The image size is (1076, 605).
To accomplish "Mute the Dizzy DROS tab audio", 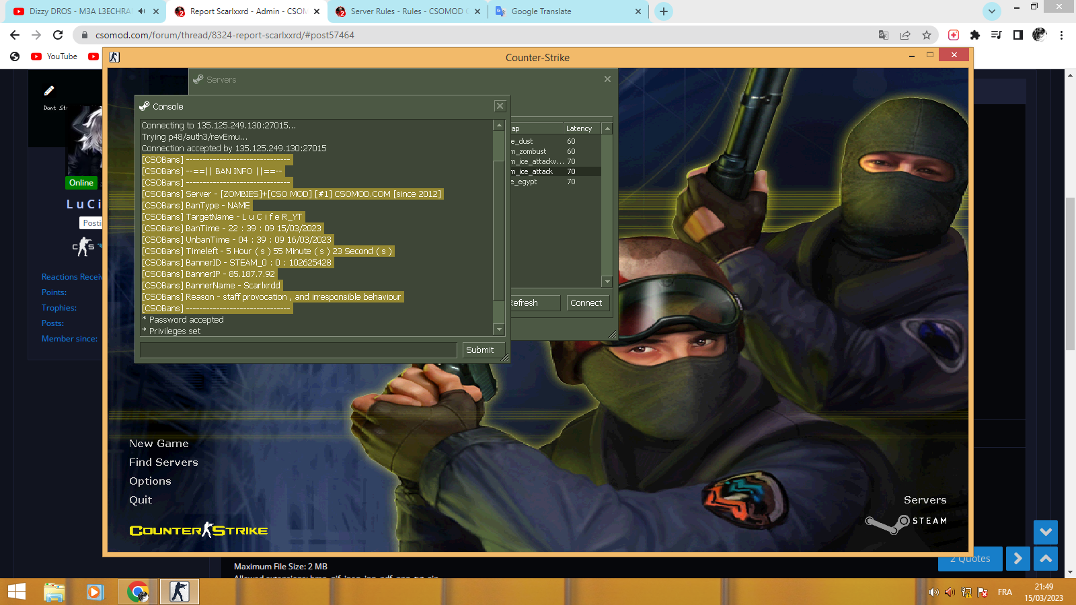I will pos(142,11).
